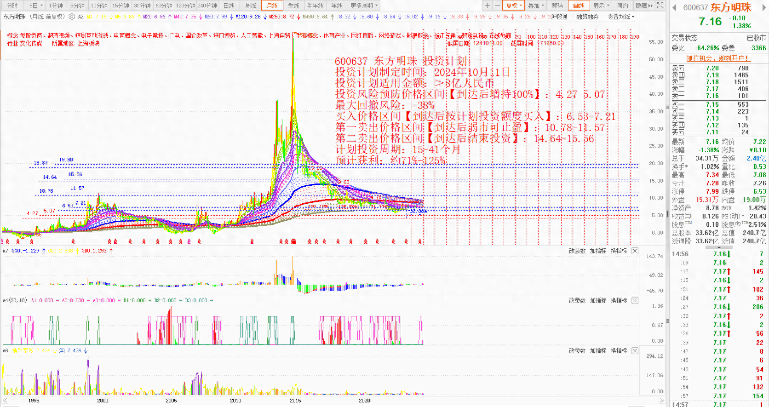Click 改参数 for A4 indicator panel
Viewport: 769px width, 407px height.
click(577, 300)
